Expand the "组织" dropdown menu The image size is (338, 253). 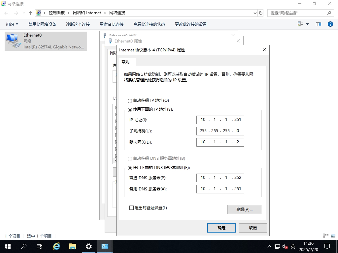point(12,24)
